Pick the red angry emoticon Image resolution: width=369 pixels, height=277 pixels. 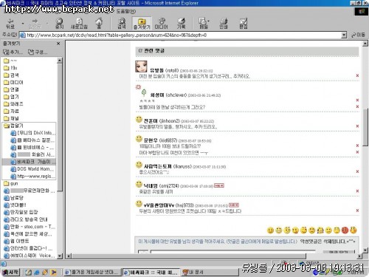tap(345, 230)
